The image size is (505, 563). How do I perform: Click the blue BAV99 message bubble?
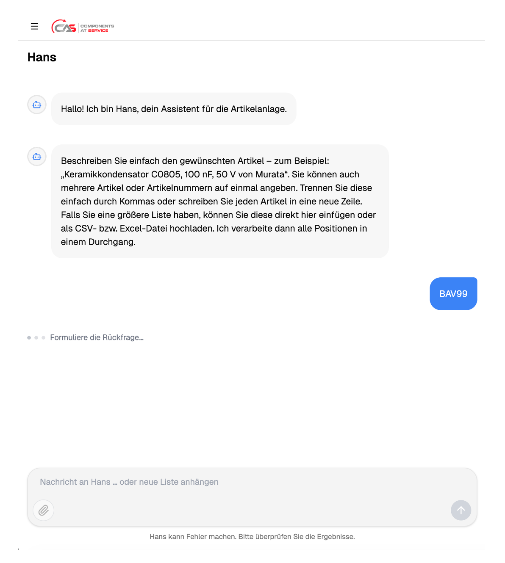click(453, 294)
